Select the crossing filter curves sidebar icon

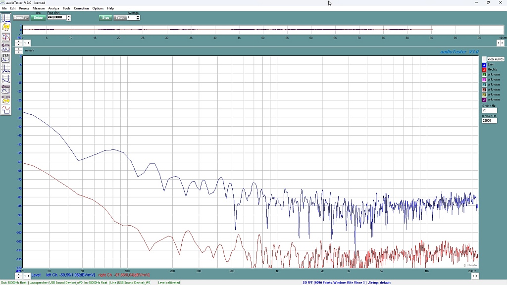point(5,37)
